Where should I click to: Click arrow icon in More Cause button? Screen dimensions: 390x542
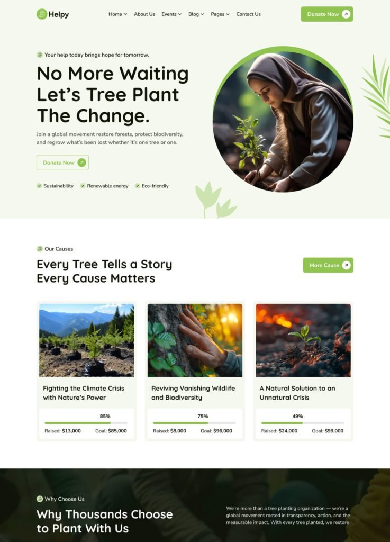[346, 265]
